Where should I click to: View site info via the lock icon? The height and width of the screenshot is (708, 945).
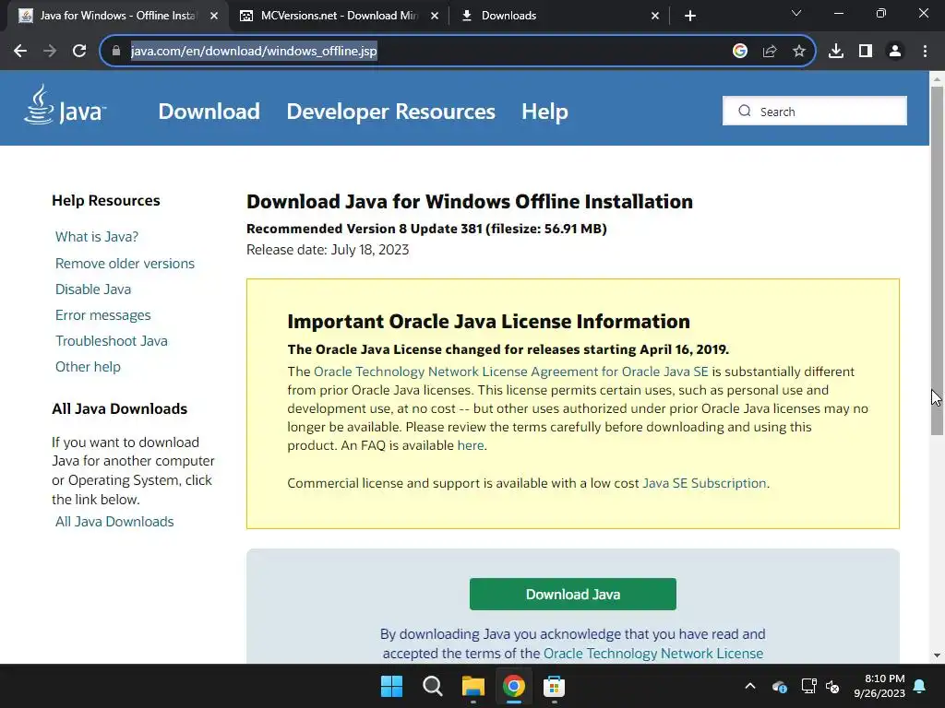[116, 52]
